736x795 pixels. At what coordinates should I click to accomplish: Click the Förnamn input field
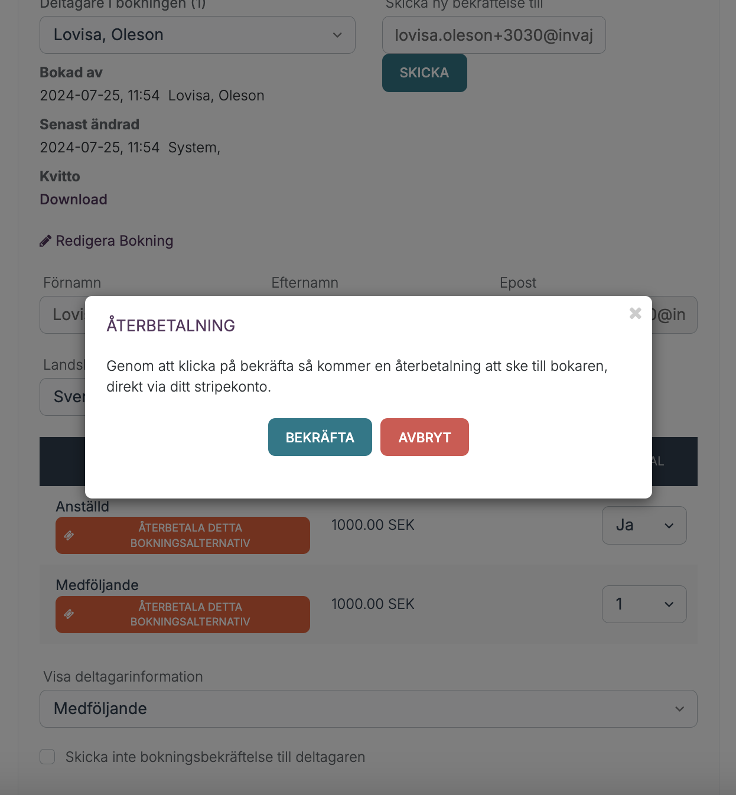63,315
